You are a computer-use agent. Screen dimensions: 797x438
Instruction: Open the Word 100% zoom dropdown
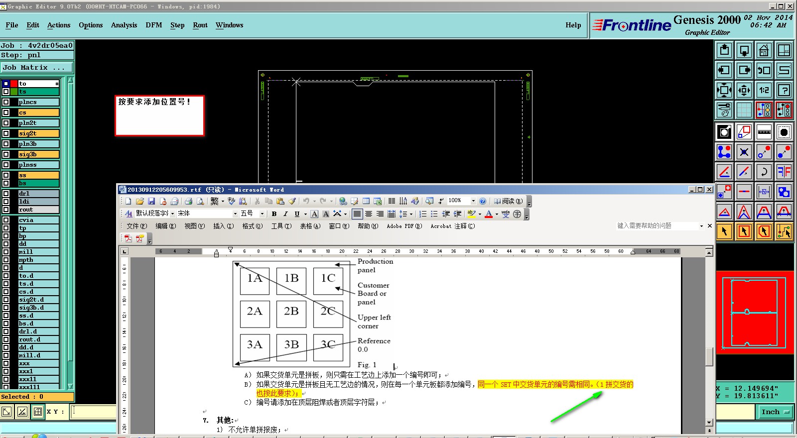(473, 201)
